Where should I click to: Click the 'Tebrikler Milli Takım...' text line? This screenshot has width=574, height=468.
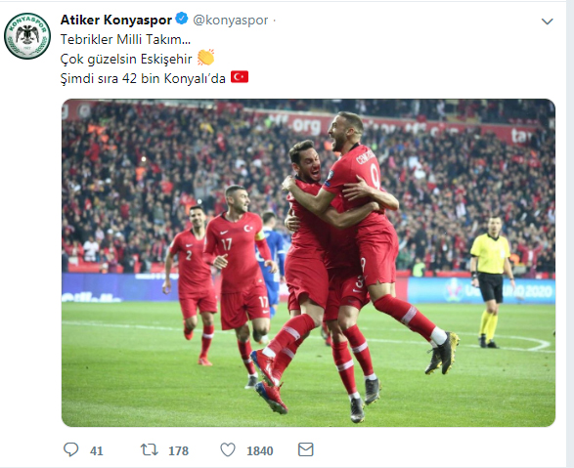(125, 39)
